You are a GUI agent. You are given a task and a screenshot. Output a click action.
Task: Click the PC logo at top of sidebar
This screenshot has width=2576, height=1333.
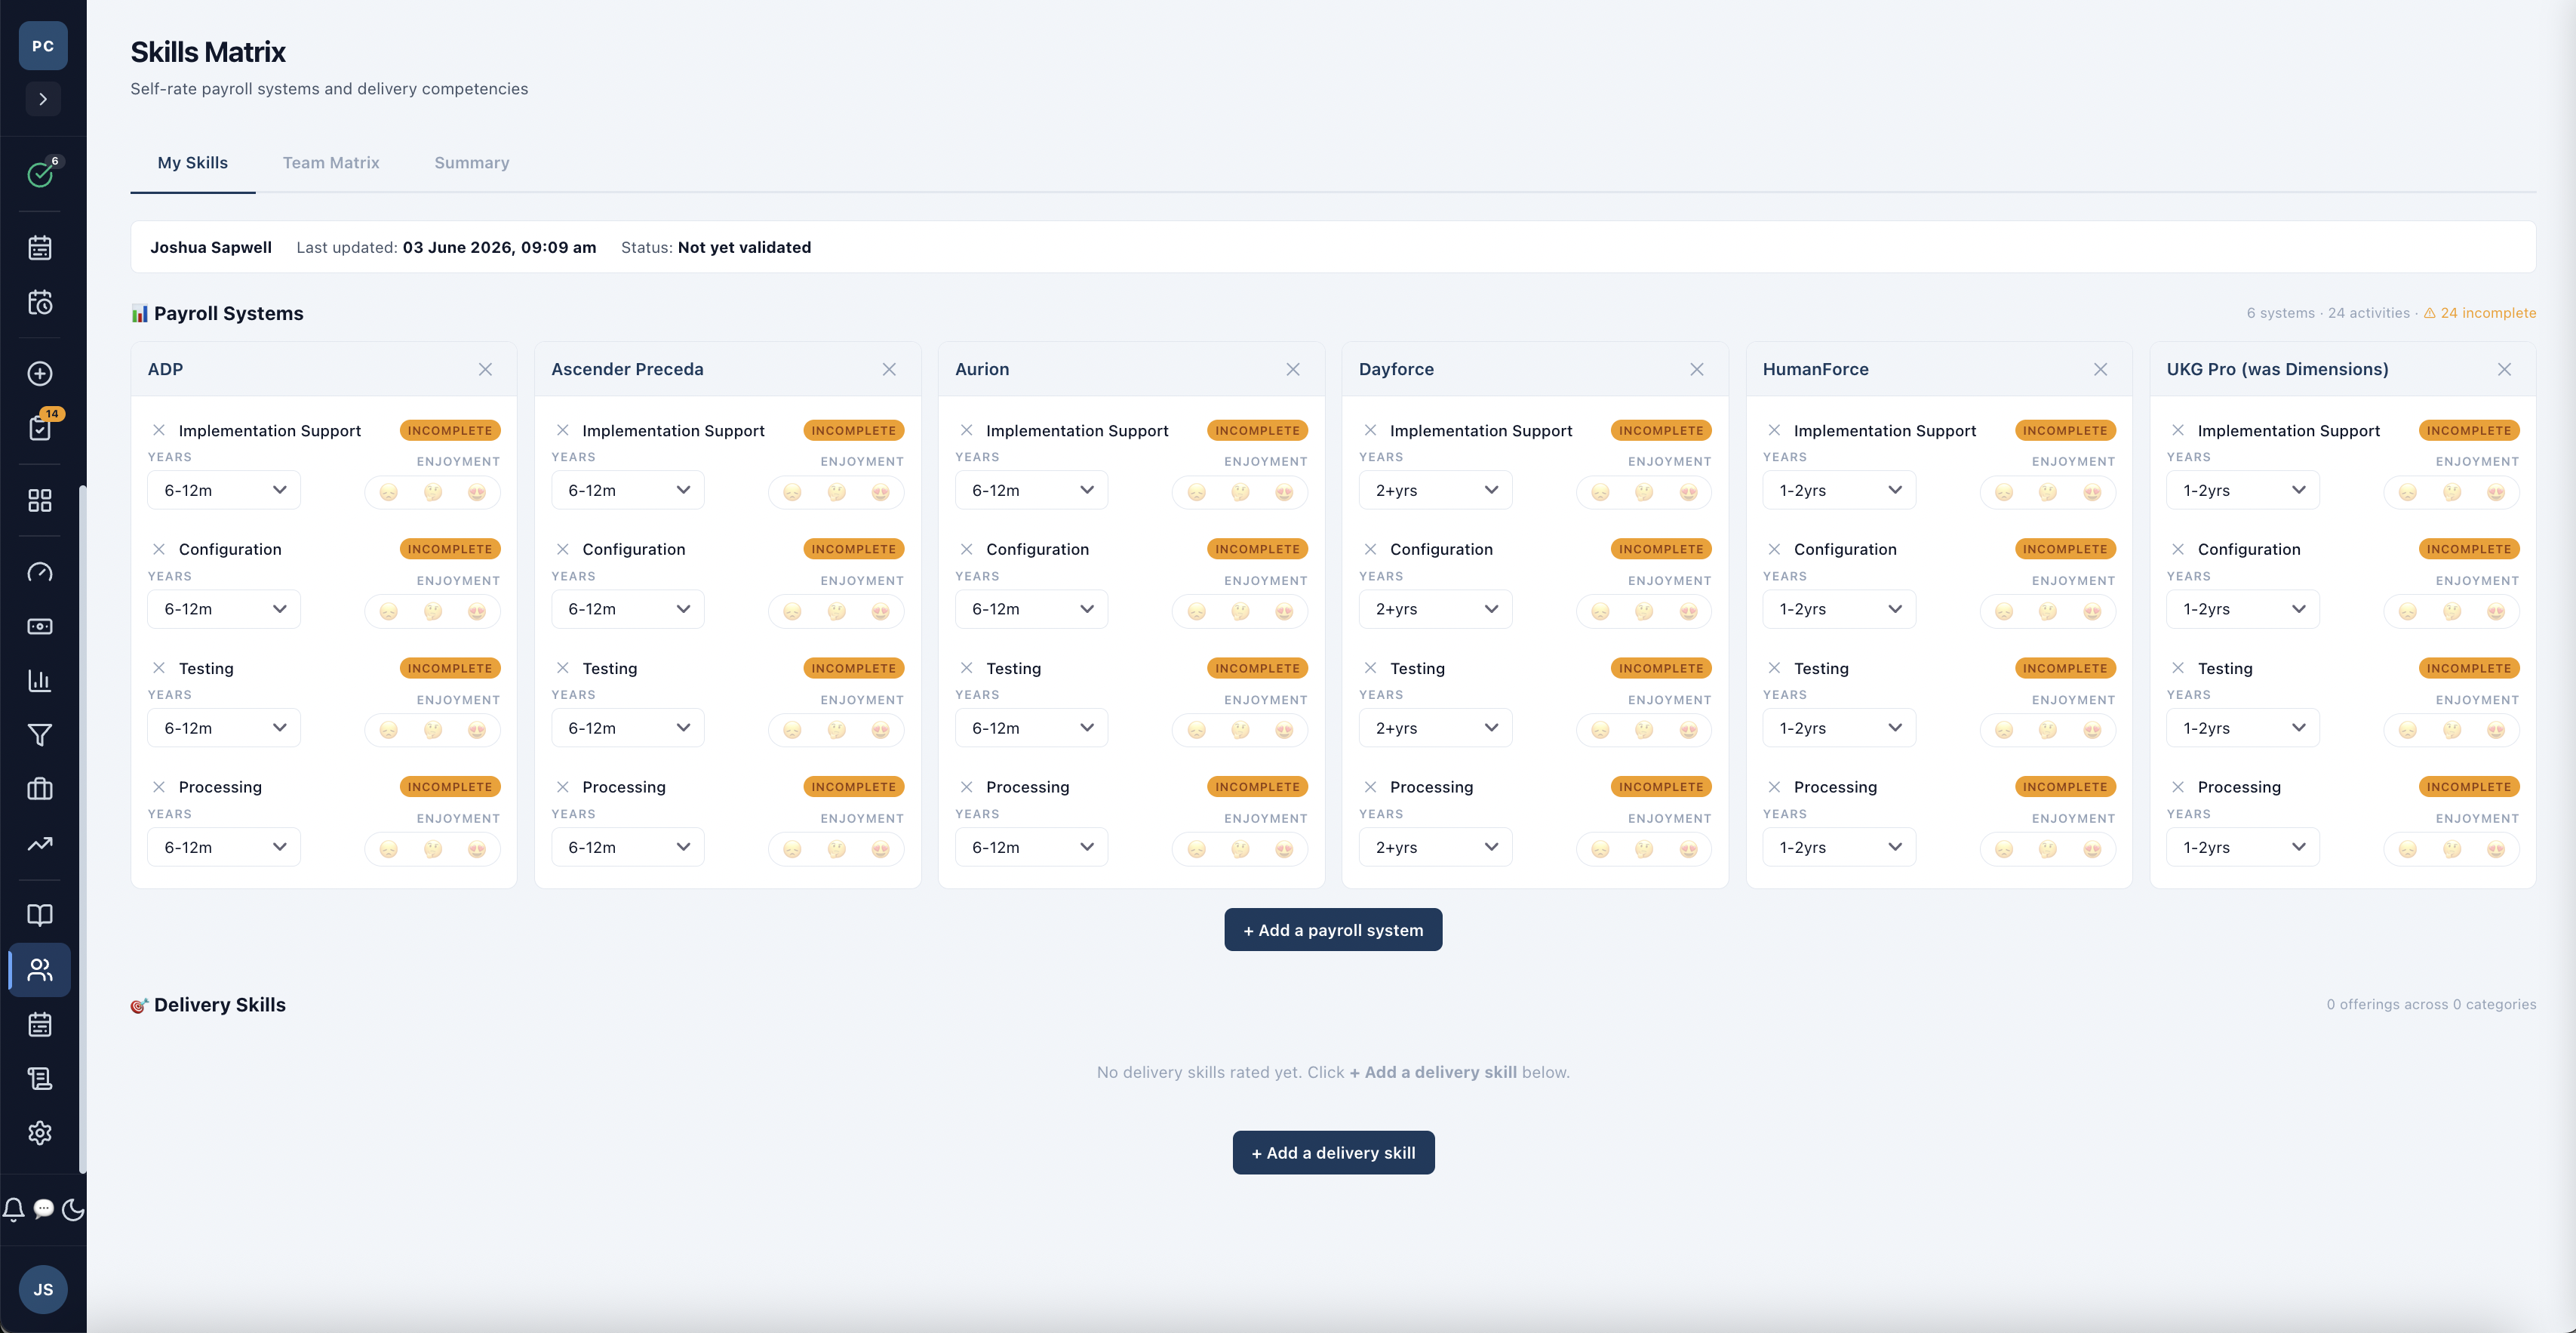43,46
